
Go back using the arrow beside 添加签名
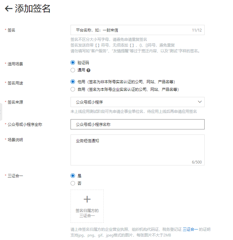9,8
